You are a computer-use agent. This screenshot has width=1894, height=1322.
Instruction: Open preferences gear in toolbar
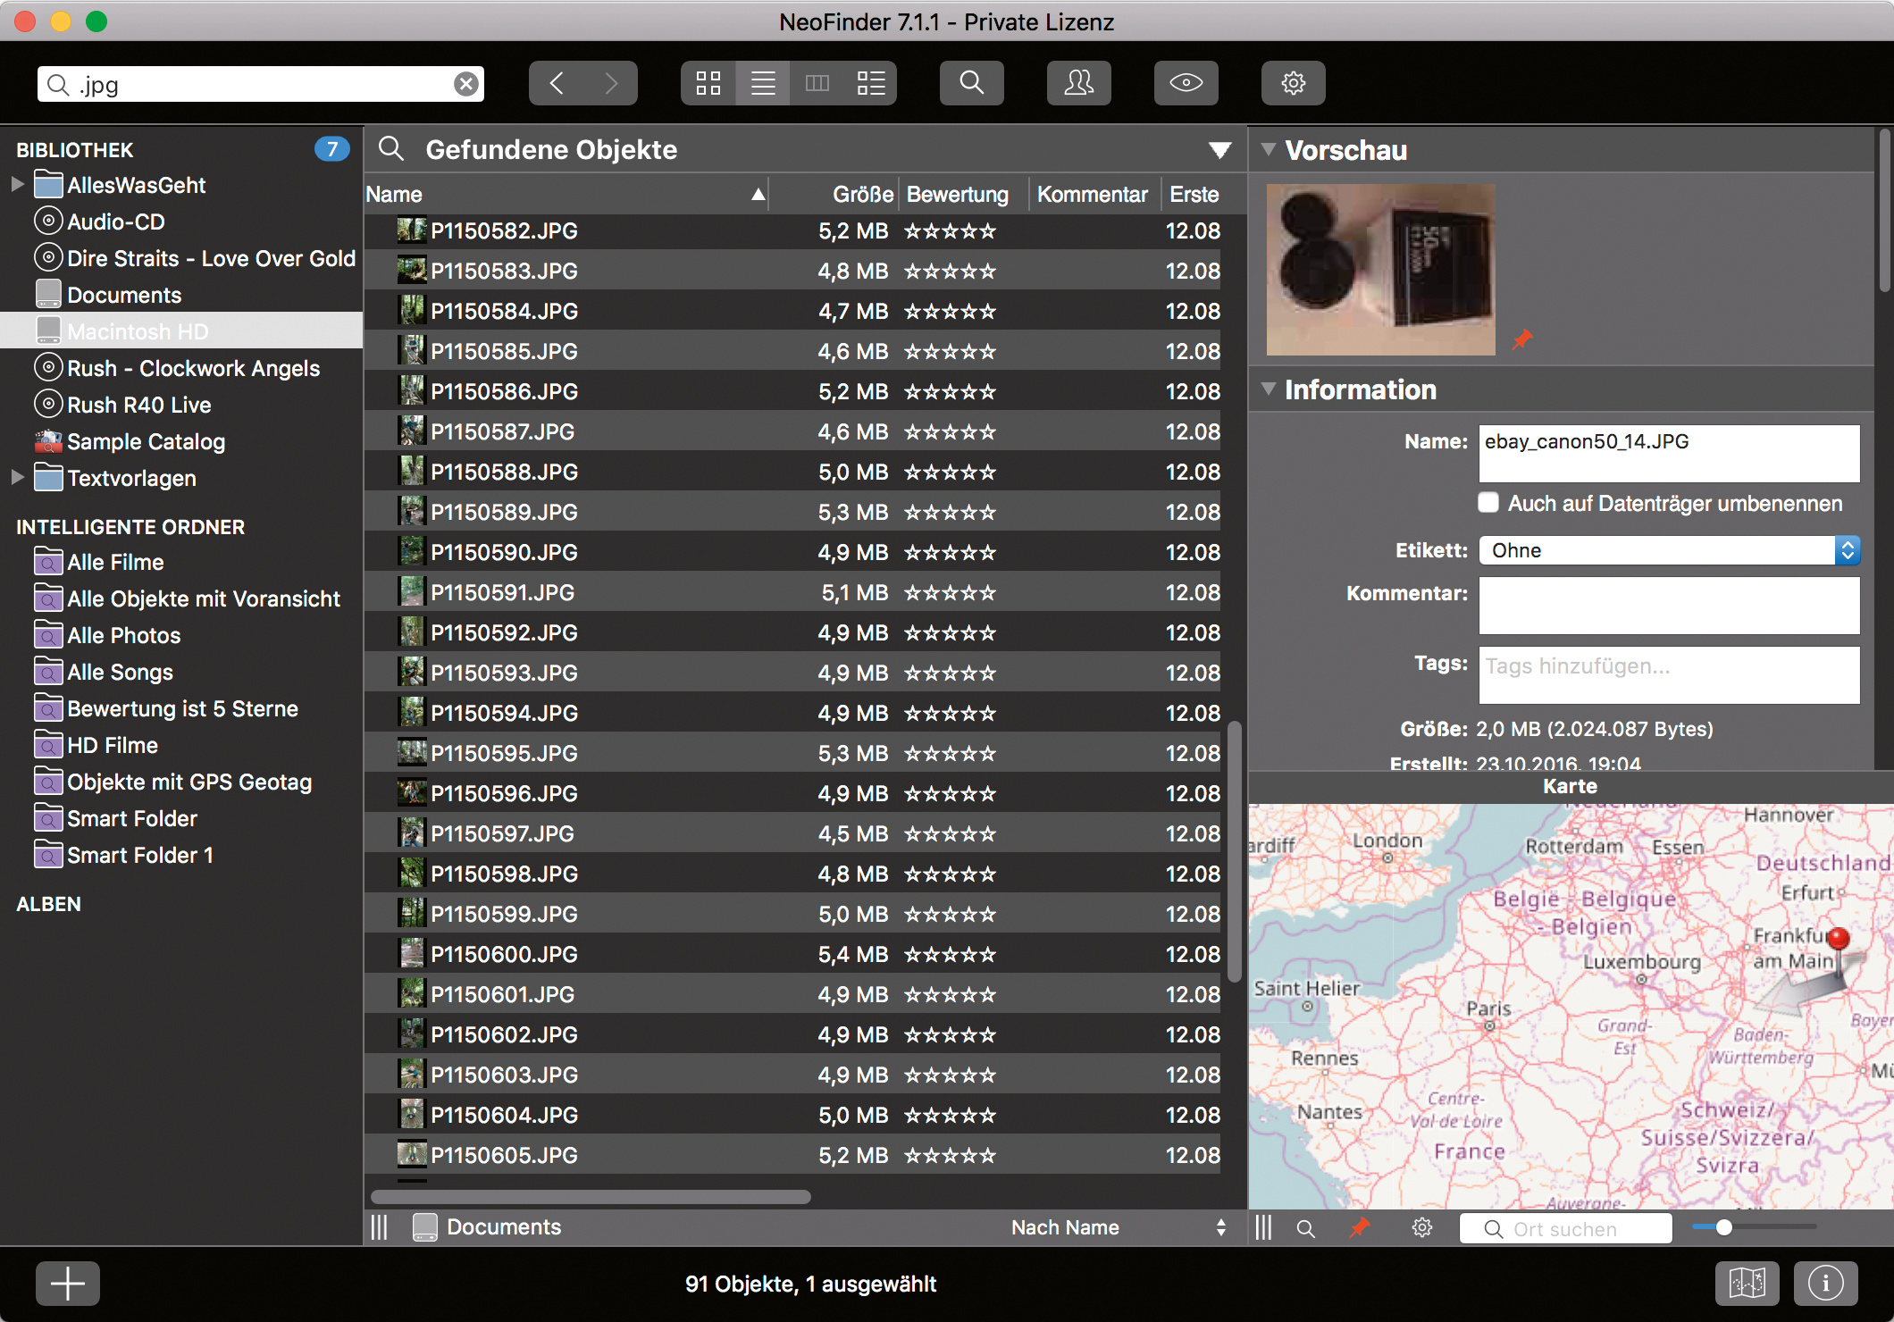[1293, 83]
